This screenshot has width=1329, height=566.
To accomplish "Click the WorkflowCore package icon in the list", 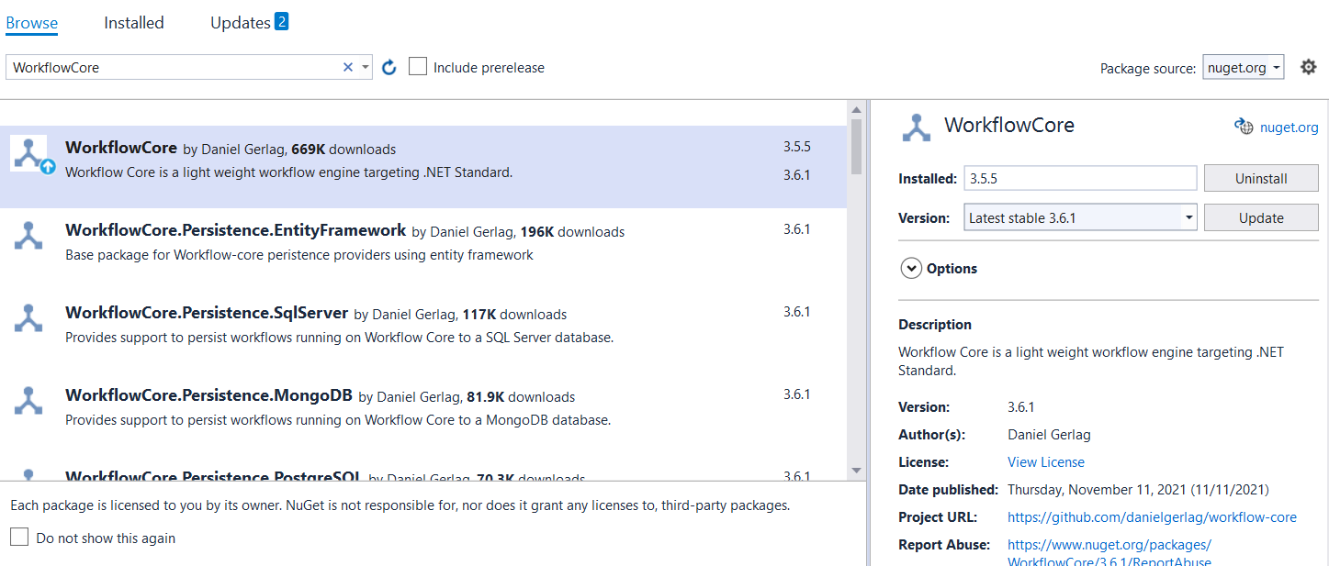I will pyautogui.click(x=29, y=154).
